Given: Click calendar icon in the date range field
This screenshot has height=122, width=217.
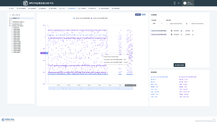Looking at the screenshot, I should click(167, 24).
